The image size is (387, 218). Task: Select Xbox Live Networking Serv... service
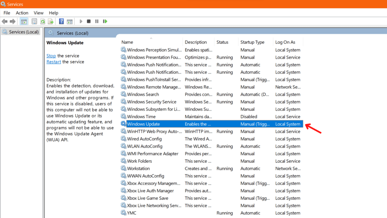coord(154,206)
